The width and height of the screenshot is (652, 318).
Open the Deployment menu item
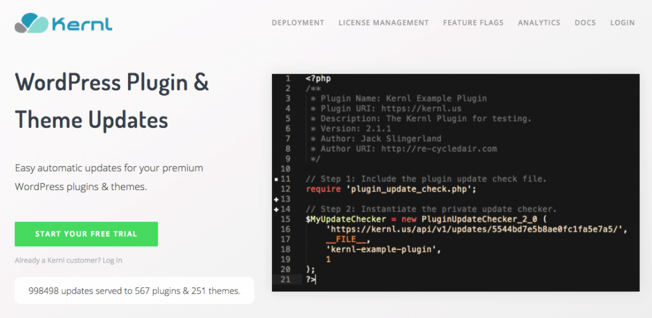[298, 23]
